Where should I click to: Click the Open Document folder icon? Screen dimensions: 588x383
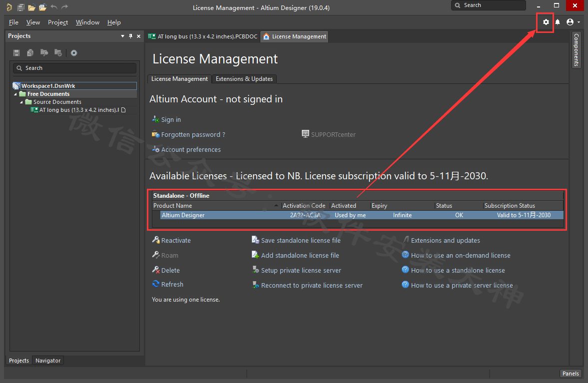pyautogui.click(x=32, y=7)
